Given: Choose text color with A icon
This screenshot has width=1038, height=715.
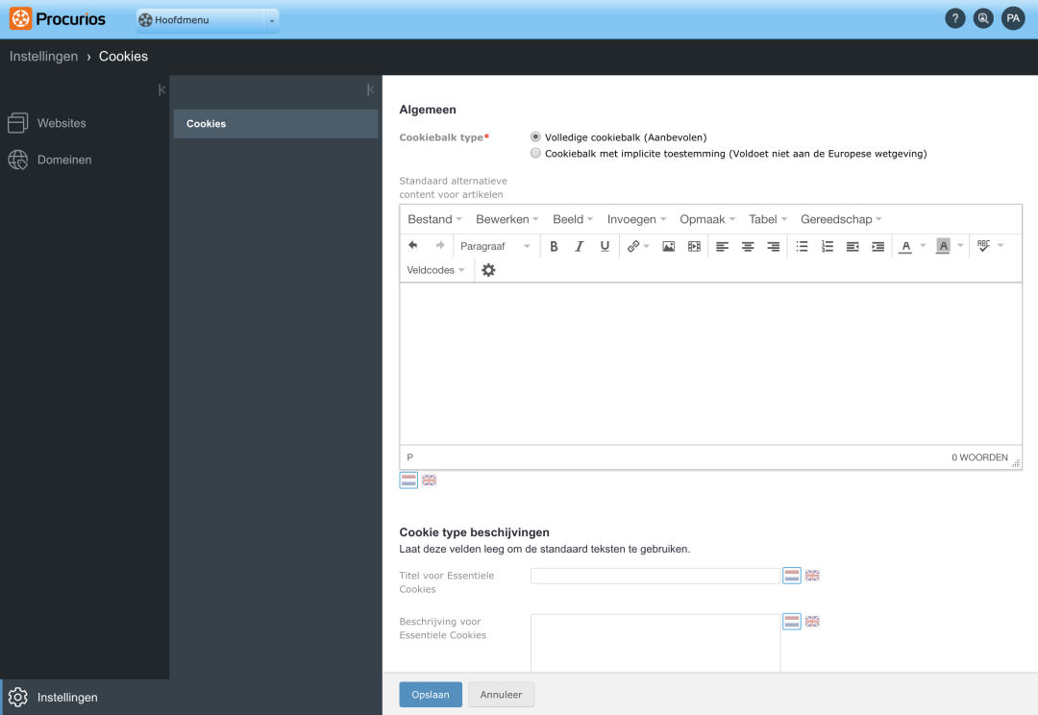Looking at the screenshot, I should [x=905, y=246].
